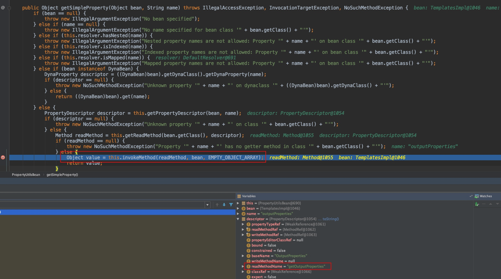Click the field icon of propertyTypeRef
The height and width of the screenshot is (279, 501).
tap(249, 224)
